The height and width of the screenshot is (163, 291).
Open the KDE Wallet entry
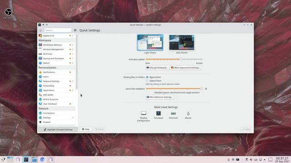(56, 95)
